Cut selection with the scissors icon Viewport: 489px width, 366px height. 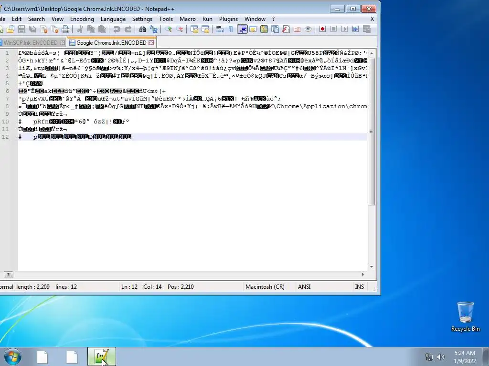click(80, 29)
